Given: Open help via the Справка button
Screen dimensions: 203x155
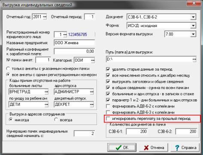Looking at the screenshot, I should (185, 147).
